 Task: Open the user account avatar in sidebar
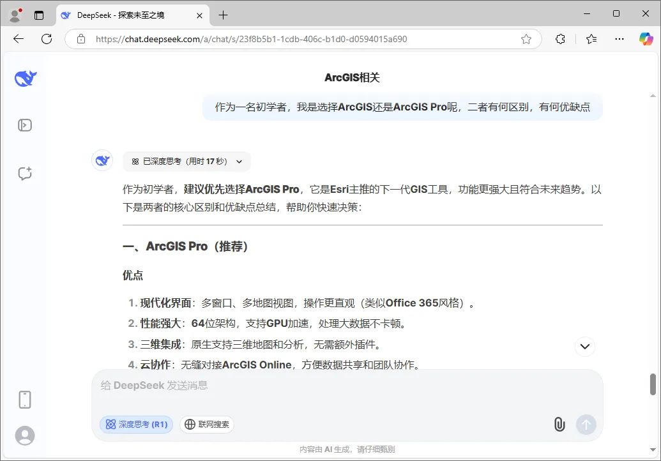pyautogui.click(x=25, y=435)
